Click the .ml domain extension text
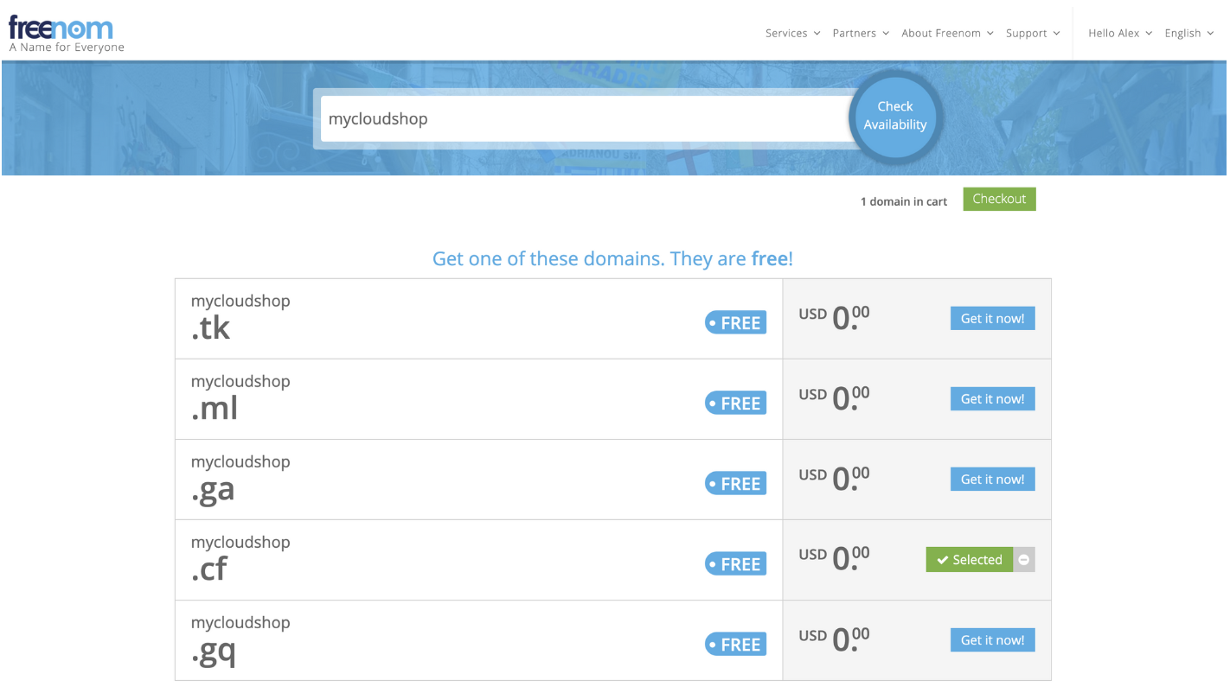 click(x=214, y=409)
